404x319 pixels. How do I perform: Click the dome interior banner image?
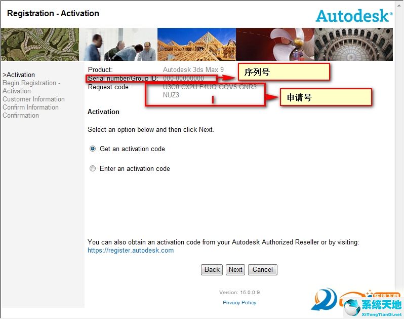click(x=353, y=45)
